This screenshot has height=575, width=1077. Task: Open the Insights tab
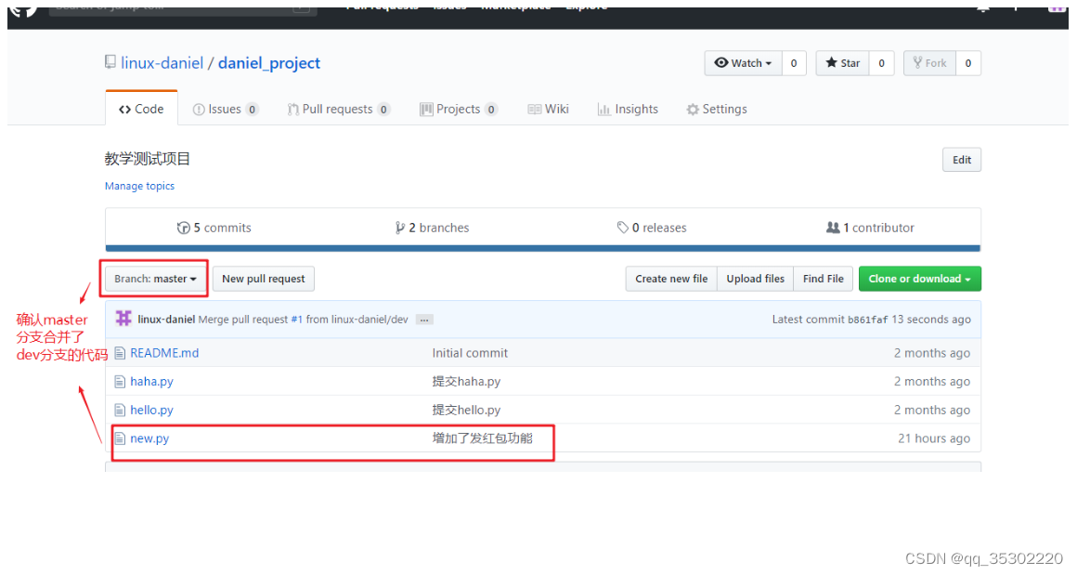[x=628, y=110]
